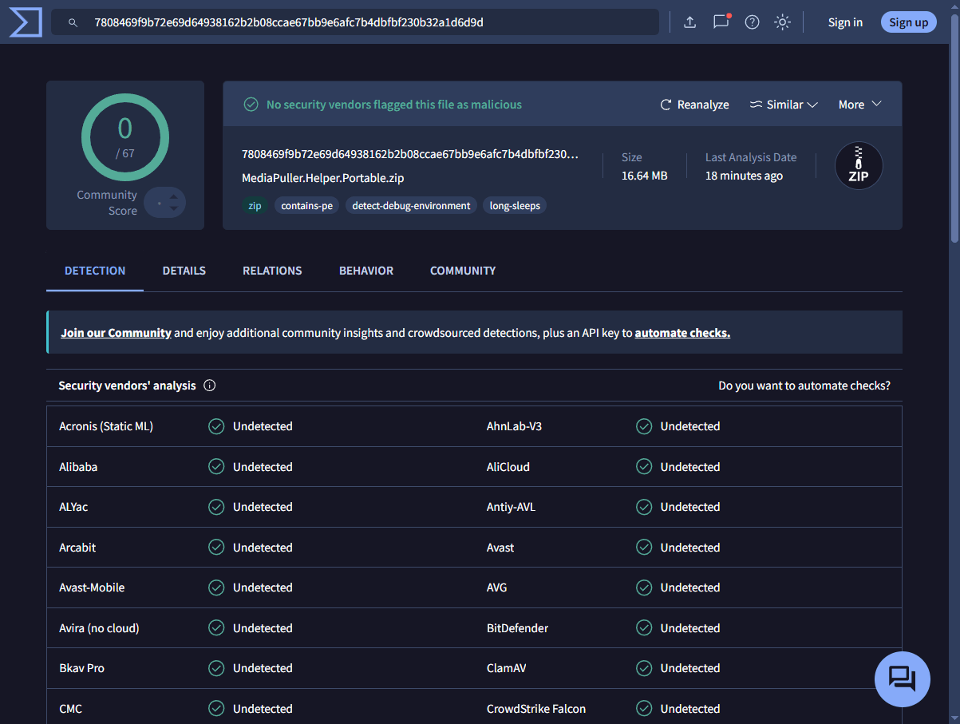Click the detect-debug-environment tag

[x=411, y=206]
